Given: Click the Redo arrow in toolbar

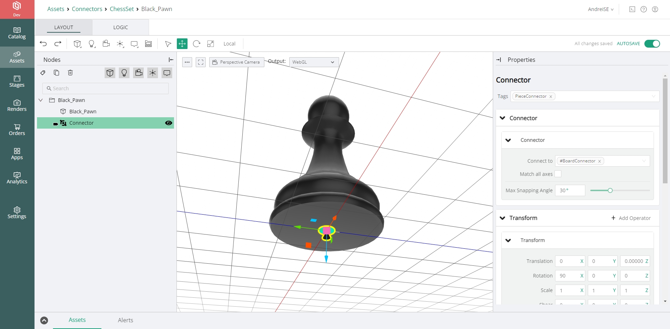Looking at the screenshot, I should [x=58, y=44].
